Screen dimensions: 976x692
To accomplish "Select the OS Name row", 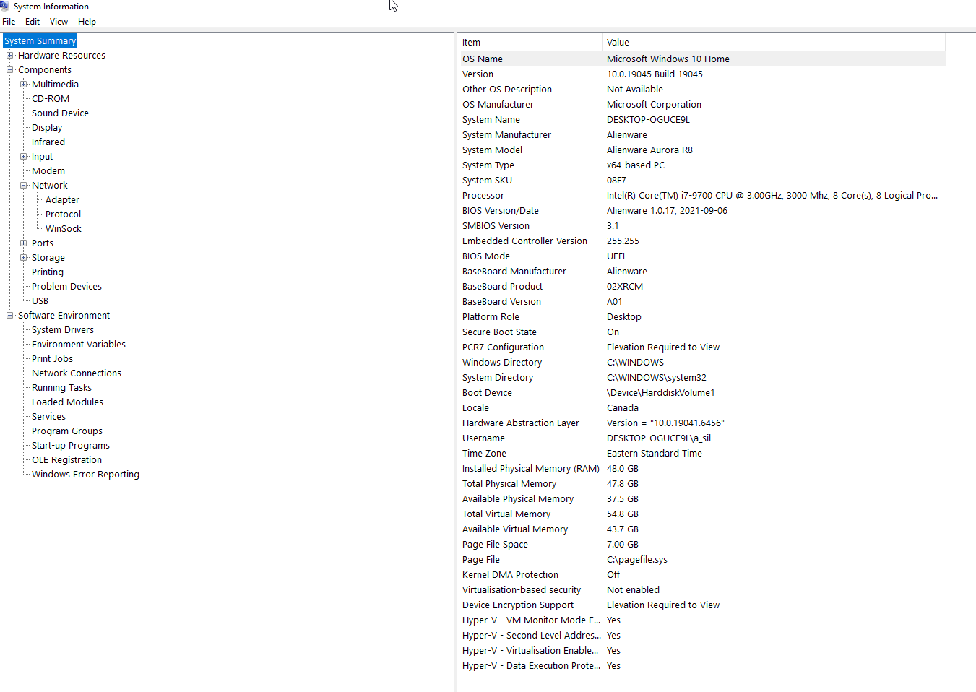I will coord(701,59).
